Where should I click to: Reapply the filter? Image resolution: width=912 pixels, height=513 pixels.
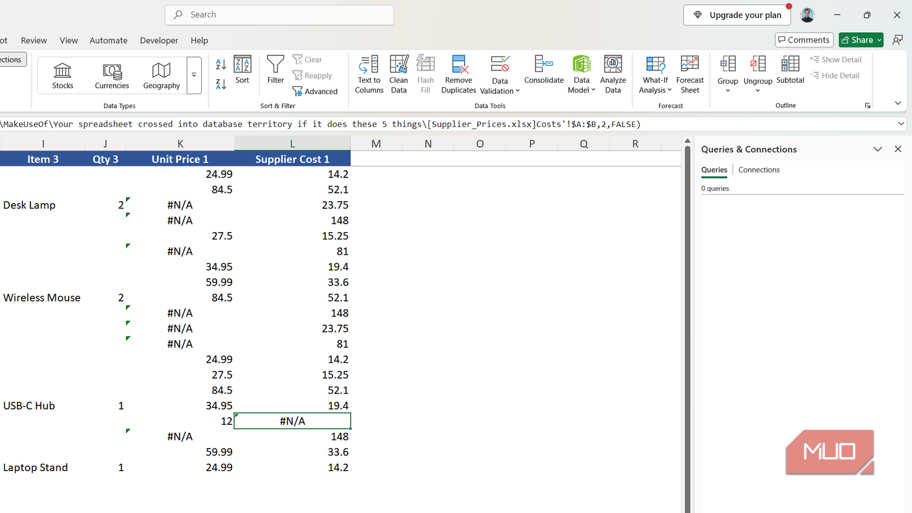click(x=313, y=75)
